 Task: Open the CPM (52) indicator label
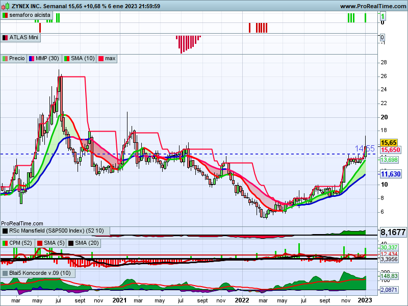18,243
